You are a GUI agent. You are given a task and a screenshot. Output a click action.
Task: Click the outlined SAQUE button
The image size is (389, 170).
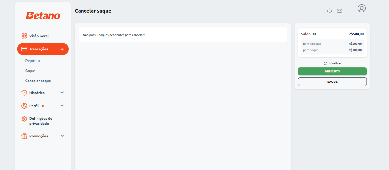(332, 82)
